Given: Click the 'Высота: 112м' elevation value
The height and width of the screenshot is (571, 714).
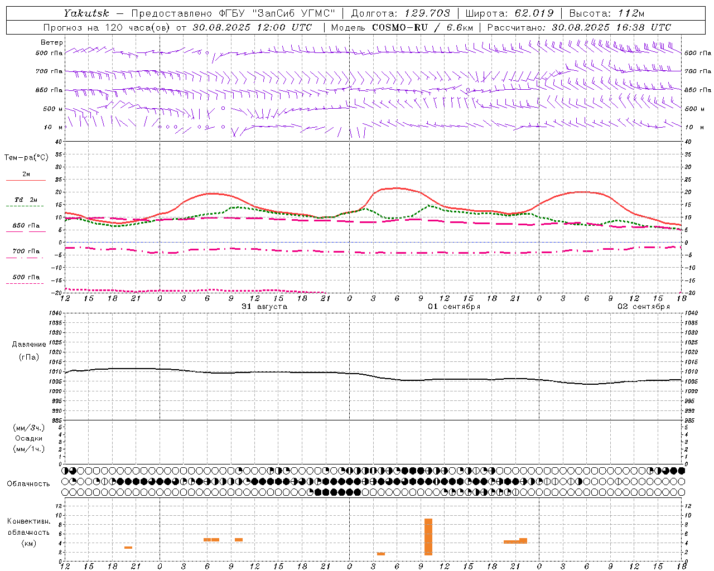Looking at the screenshot, I should (607, 13).
